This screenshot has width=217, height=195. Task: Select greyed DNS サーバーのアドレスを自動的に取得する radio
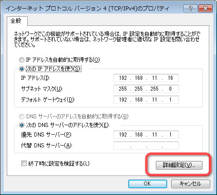point(22,117)
